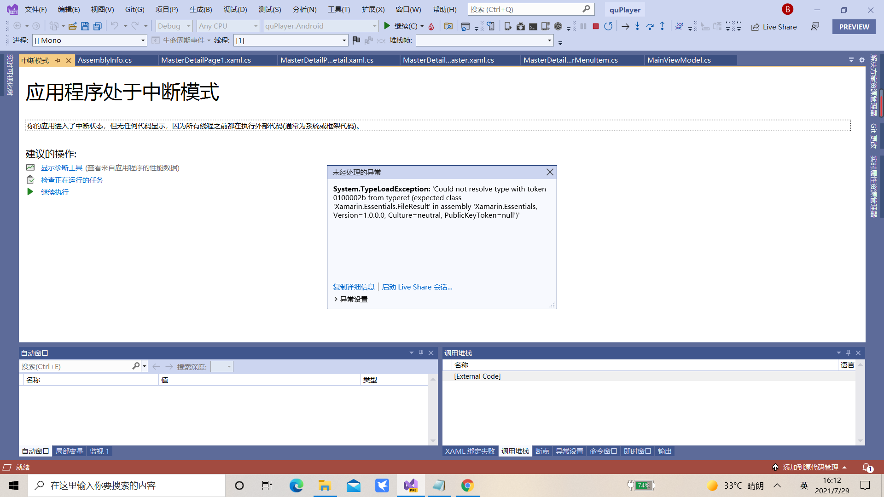884x497 pixels.
Task: Switch to MainViewModel.cs tab
Action: coord(679,60)
